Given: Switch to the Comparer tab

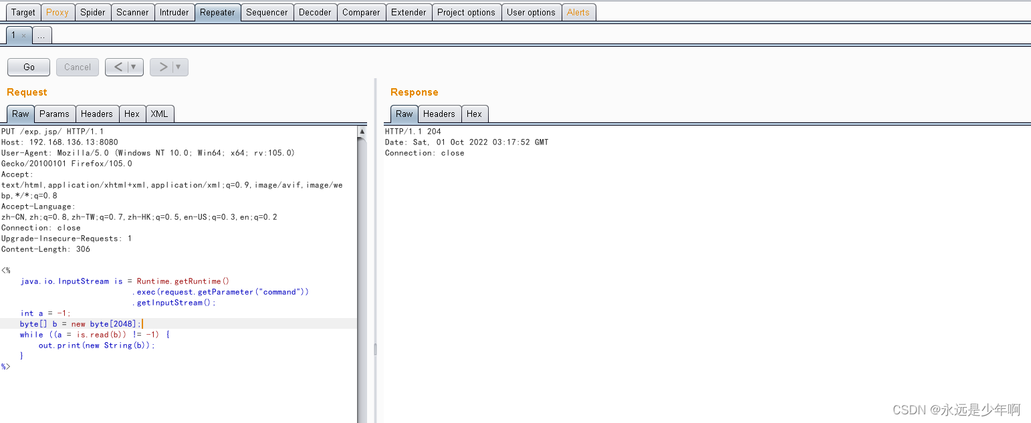Looking at the screenshot, I should click(x=361, y=12).
